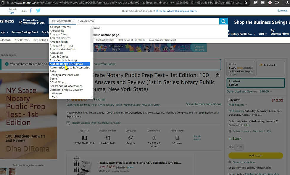Select the Kindle format option
The image size is (290, 175).
coord(241,69)
